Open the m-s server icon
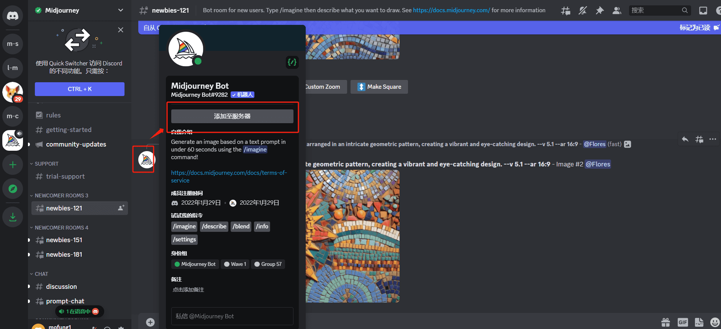The width and height of the screenshot is (721, 329). tap(13, 44)
